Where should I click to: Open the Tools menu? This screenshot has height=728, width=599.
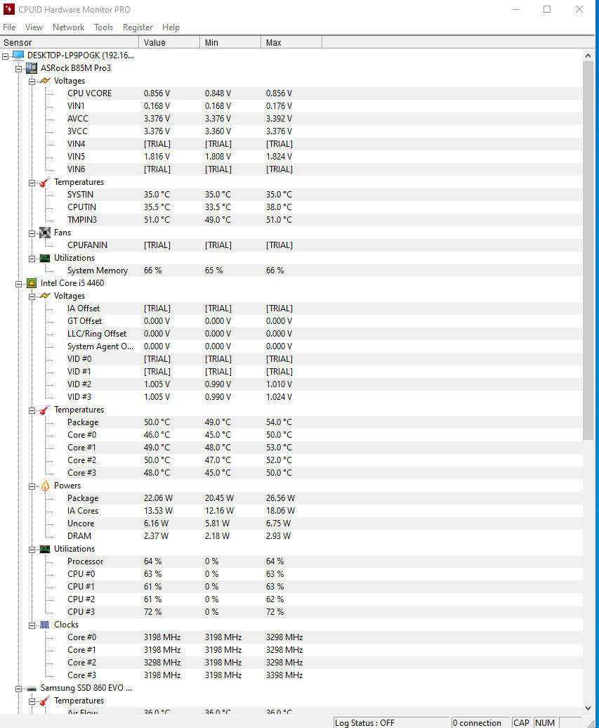(x=103, y=27)
